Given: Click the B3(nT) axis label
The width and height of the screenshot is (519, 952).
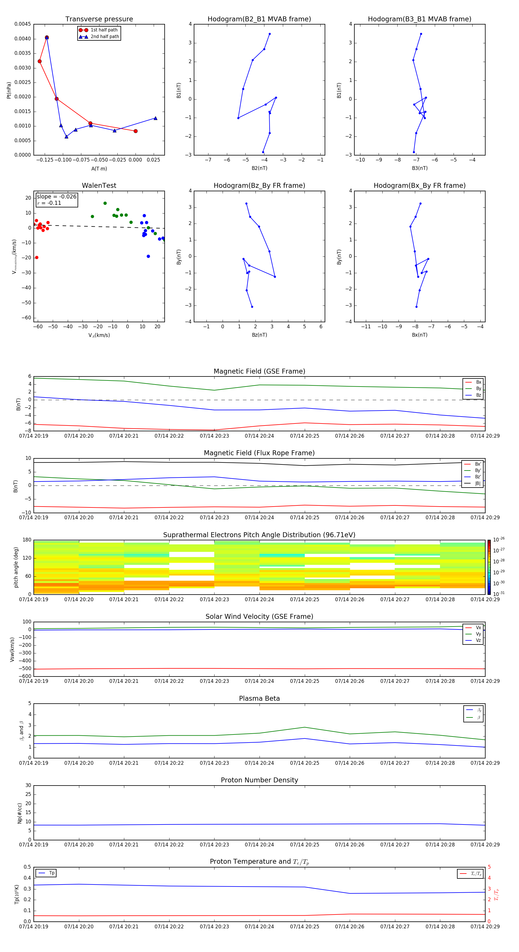Looking at the screenshot, I should click(x=420, y=168).
